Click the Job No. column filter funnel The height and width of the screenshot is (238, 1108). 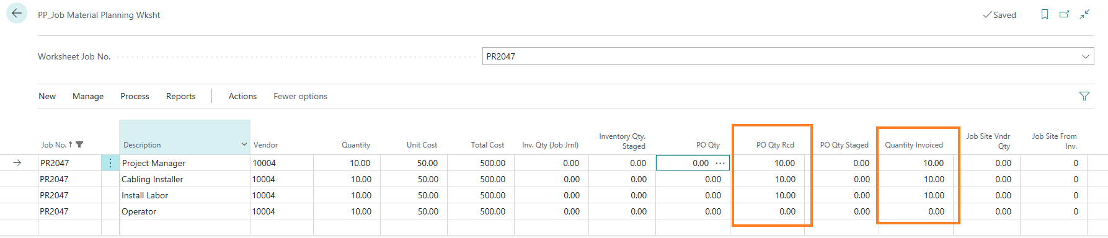point(79,145)
